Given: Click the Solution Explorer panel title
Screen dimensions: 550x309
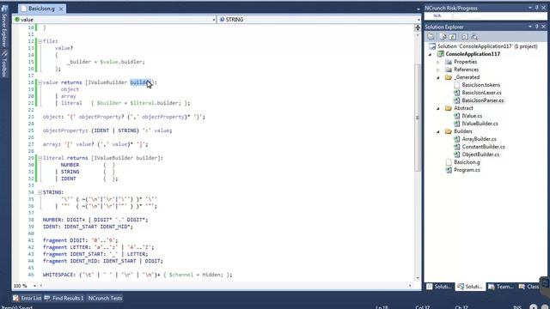Looking at the screenshot, I should [x=444, y=27].
